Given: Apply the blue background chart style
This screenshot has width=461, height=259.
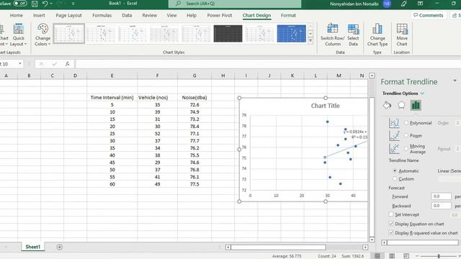Looking at the screenshot, I should 291,34.
